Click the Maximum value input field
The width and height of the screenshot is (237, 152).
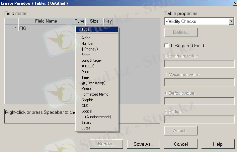click(x=199, y=82)
